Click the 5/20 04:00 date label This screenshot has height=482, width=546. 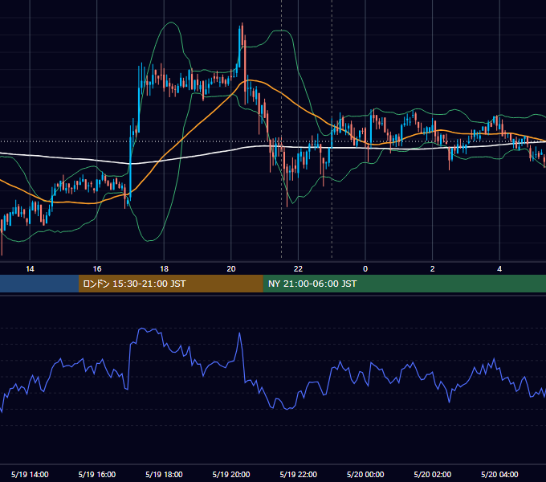coord(499,474)
